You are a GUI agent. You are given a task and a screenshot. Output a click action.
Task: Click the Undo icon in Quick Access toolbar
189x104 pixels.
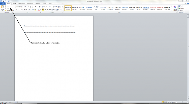pos(6,1)
